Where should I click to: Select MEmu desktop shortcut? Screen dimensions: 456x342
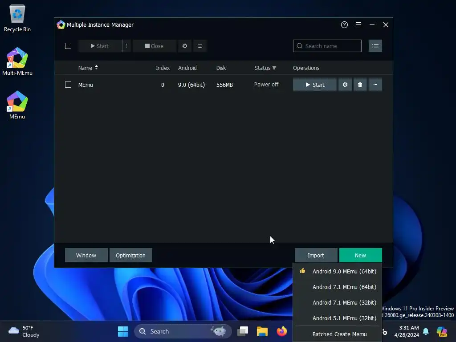tap(17, 105)
